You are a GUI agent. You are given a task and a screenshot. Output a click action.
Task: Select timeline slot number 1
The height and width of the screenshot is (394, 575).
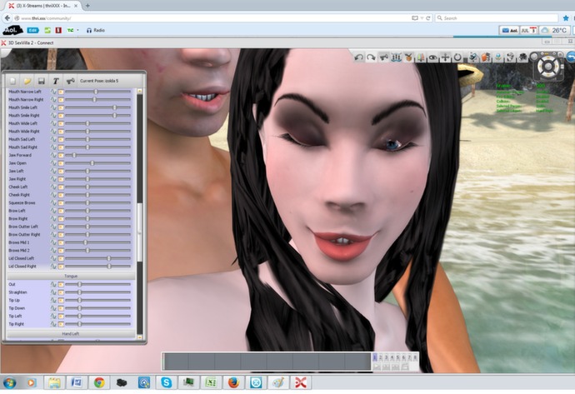(375, 357)
